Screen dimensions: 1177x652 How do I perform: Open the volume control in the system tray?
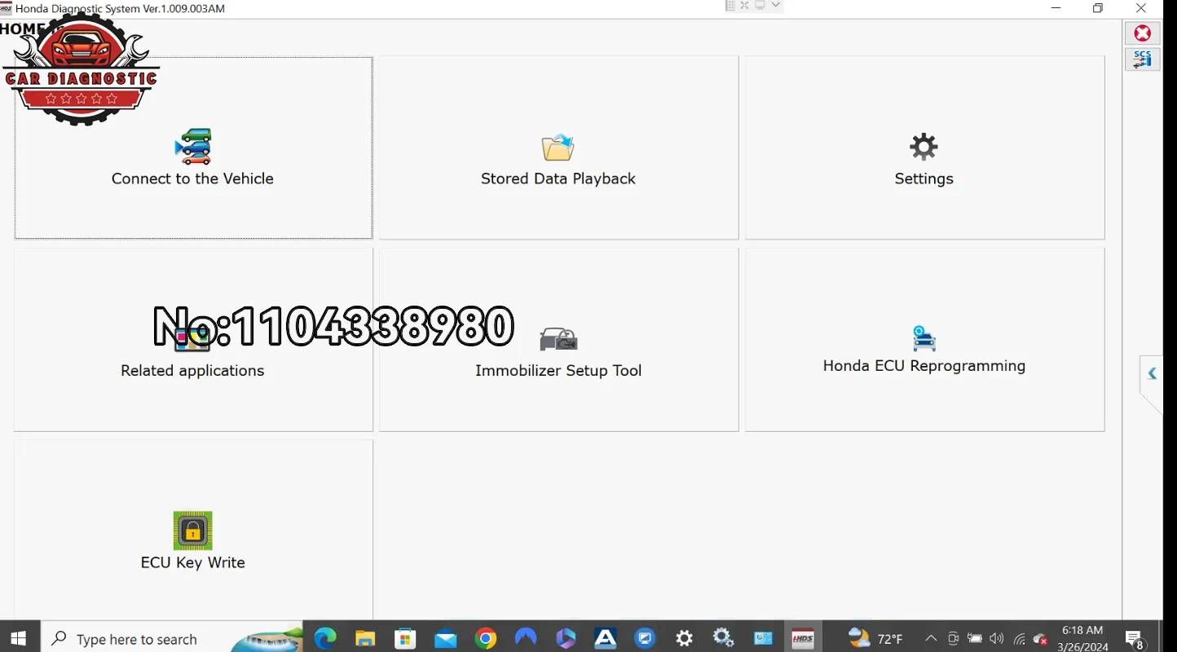point(996,639)
